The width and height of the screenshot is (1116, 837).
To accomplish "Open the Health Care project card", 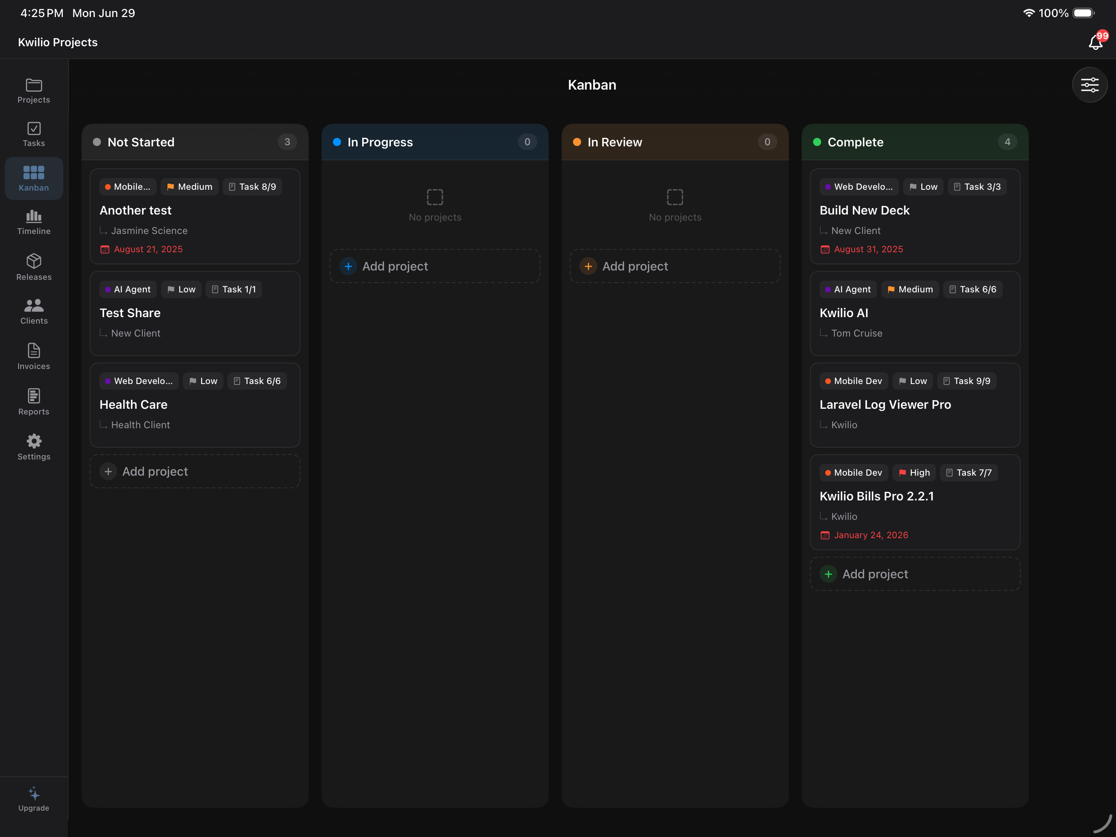I will coord(195,405).
